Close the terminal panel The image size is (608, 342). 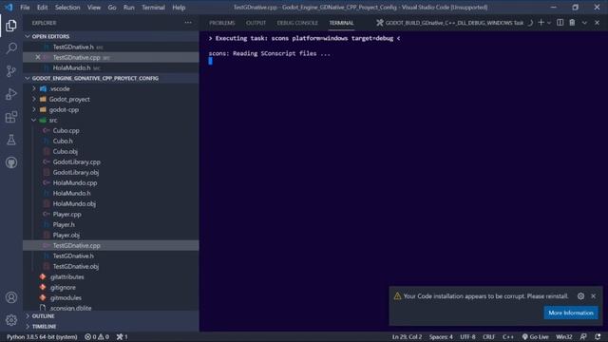tap(597, 23)
